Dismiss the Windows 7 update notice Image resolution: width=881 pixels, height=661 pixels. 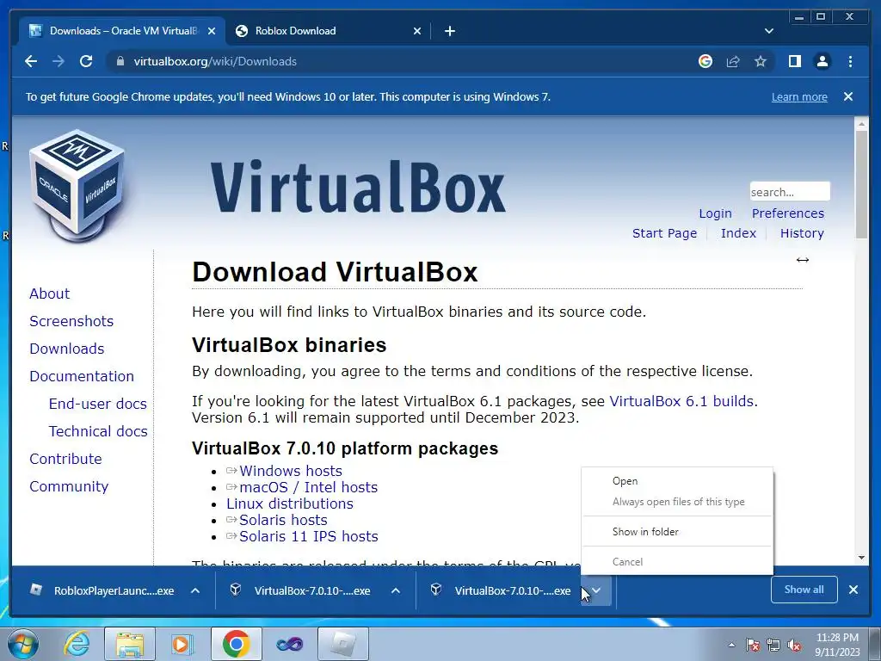(x=848, y=96)
